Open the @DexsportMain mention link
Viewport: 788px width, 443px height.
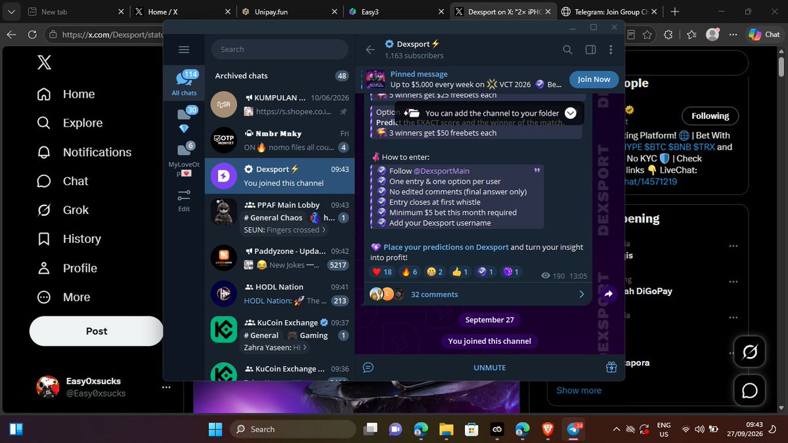pos(441,171)
